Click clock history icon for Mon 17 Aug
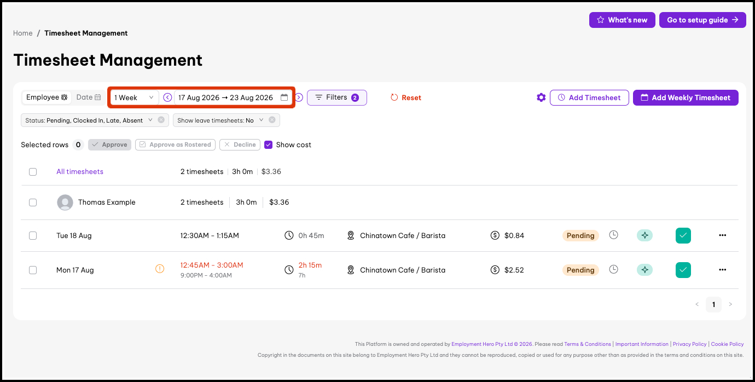This screenshot has width=755, height=382. tap(614, 269)
